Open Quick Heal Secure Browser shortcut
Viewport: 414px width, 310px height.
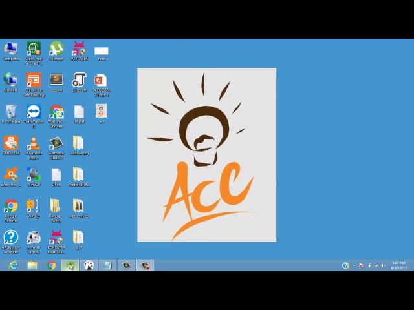(x=34, y=53)
